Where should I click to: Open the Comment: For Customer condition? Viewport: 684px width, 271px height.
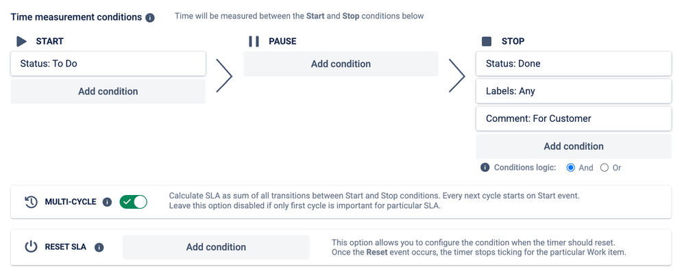tap(574, 118)
